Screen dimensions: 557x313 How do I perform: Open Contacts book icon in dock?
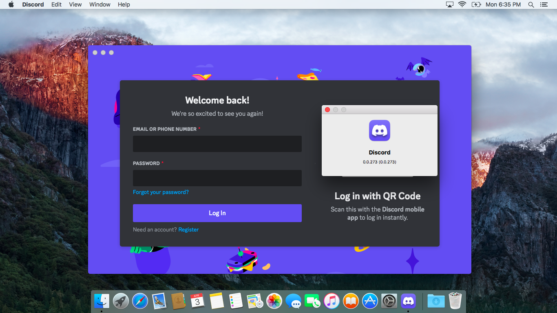pos(178,301)
